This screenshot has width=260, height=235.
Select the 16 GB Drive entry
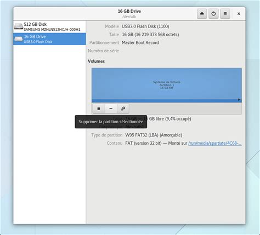(49, 39)
